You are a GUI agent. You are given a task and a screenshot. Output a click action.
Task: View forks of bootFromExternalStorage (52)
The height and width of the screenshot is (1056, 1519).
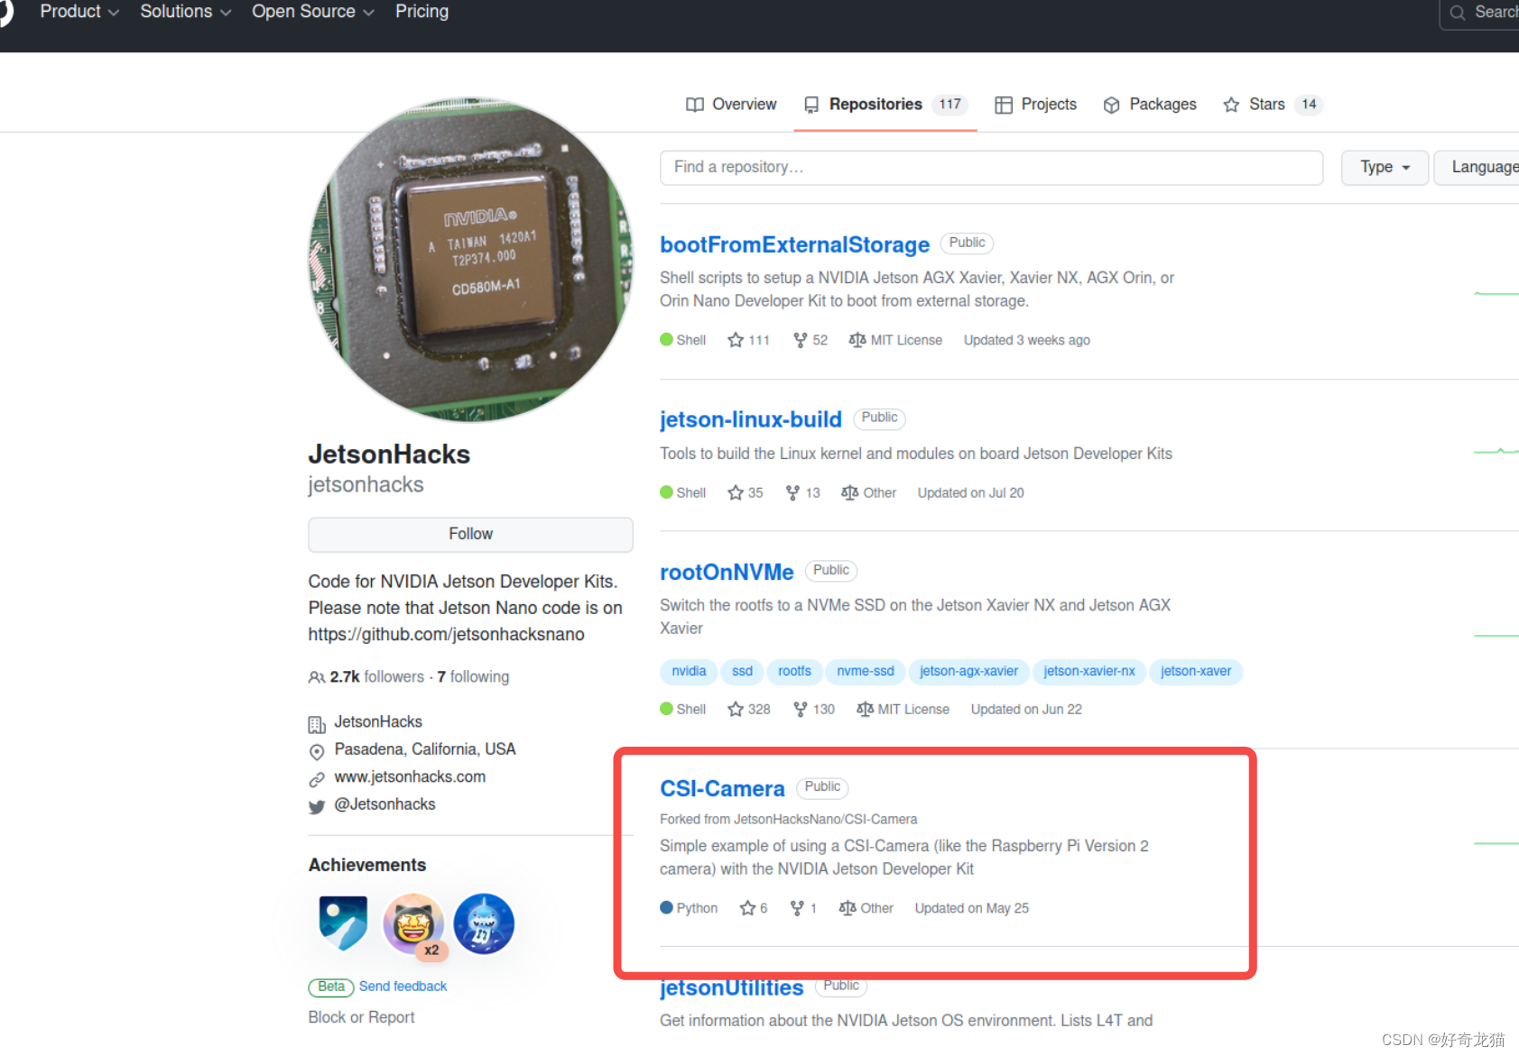click(x=810, y=340)
